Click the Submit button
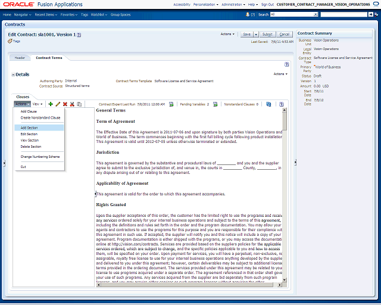 pos(267,35)
